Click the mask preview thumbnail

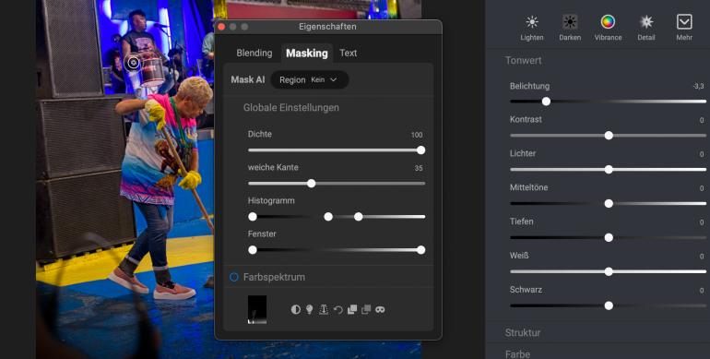click(257, 309)
